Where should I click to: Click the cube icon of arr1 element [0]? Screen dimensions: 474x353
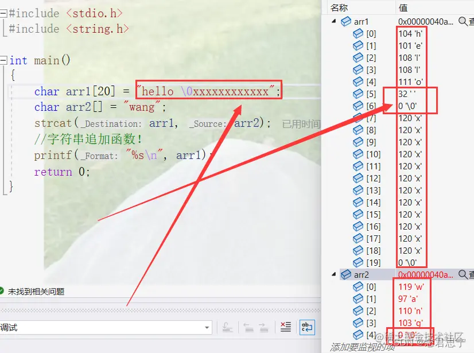pyautogui.click(x=358, y=33)
